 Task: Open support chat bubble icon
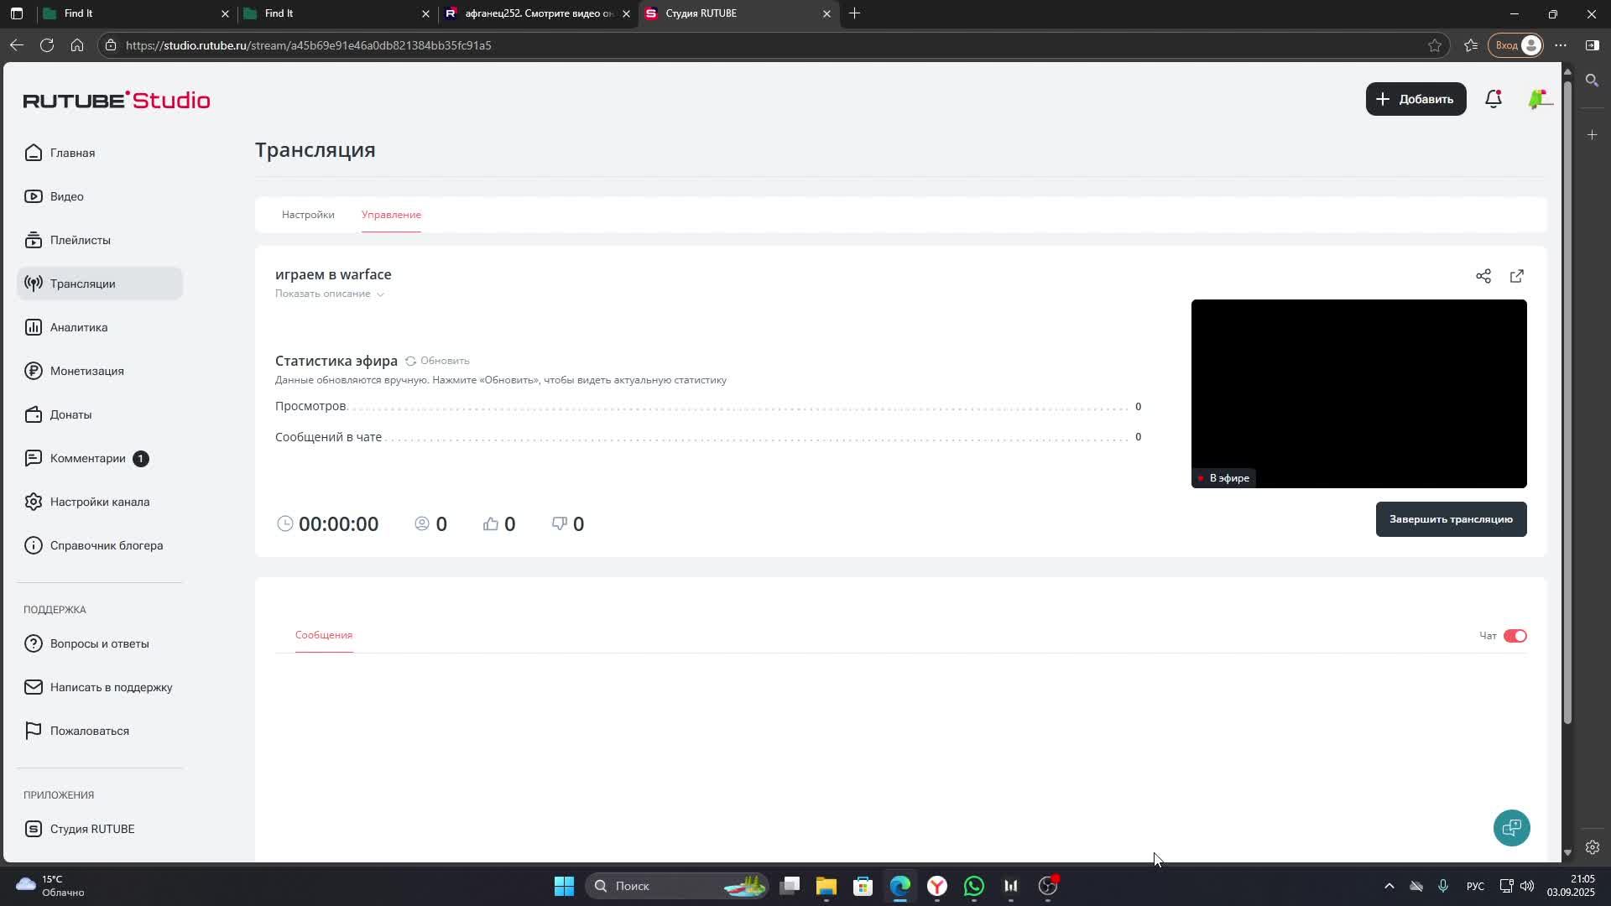point(1511,828)
